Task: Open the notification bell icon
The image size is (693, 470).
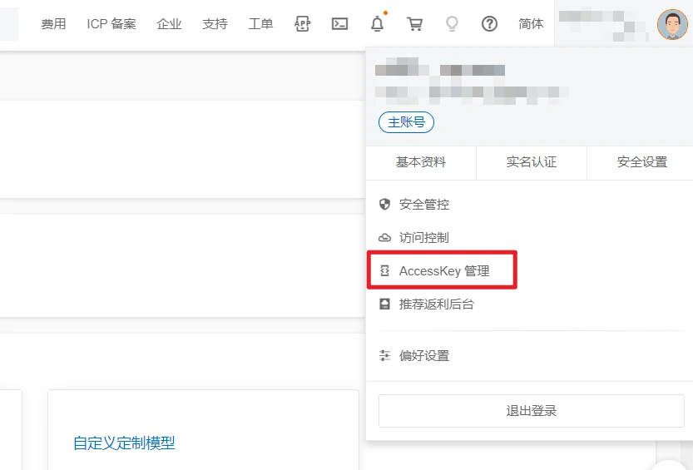Action: (377, 24)
